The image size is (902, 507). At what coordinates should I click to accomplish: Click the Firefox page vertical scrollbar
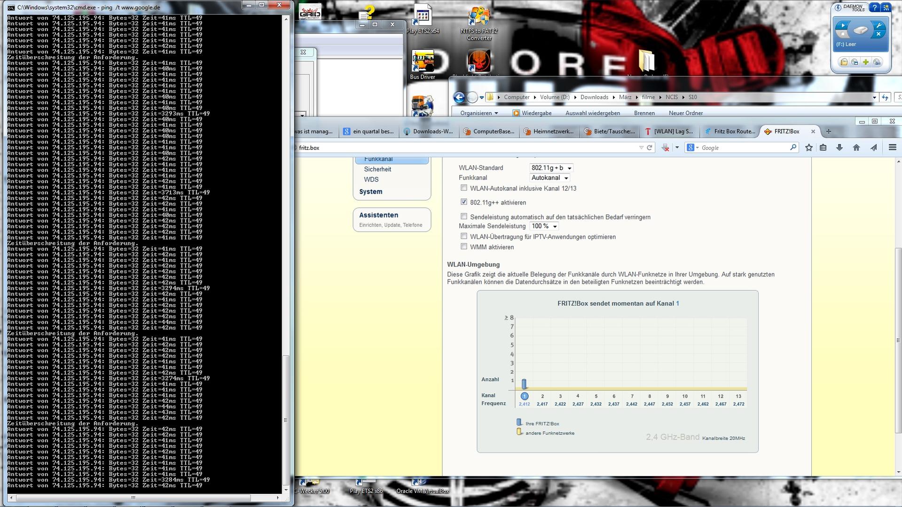coord(898,340)
